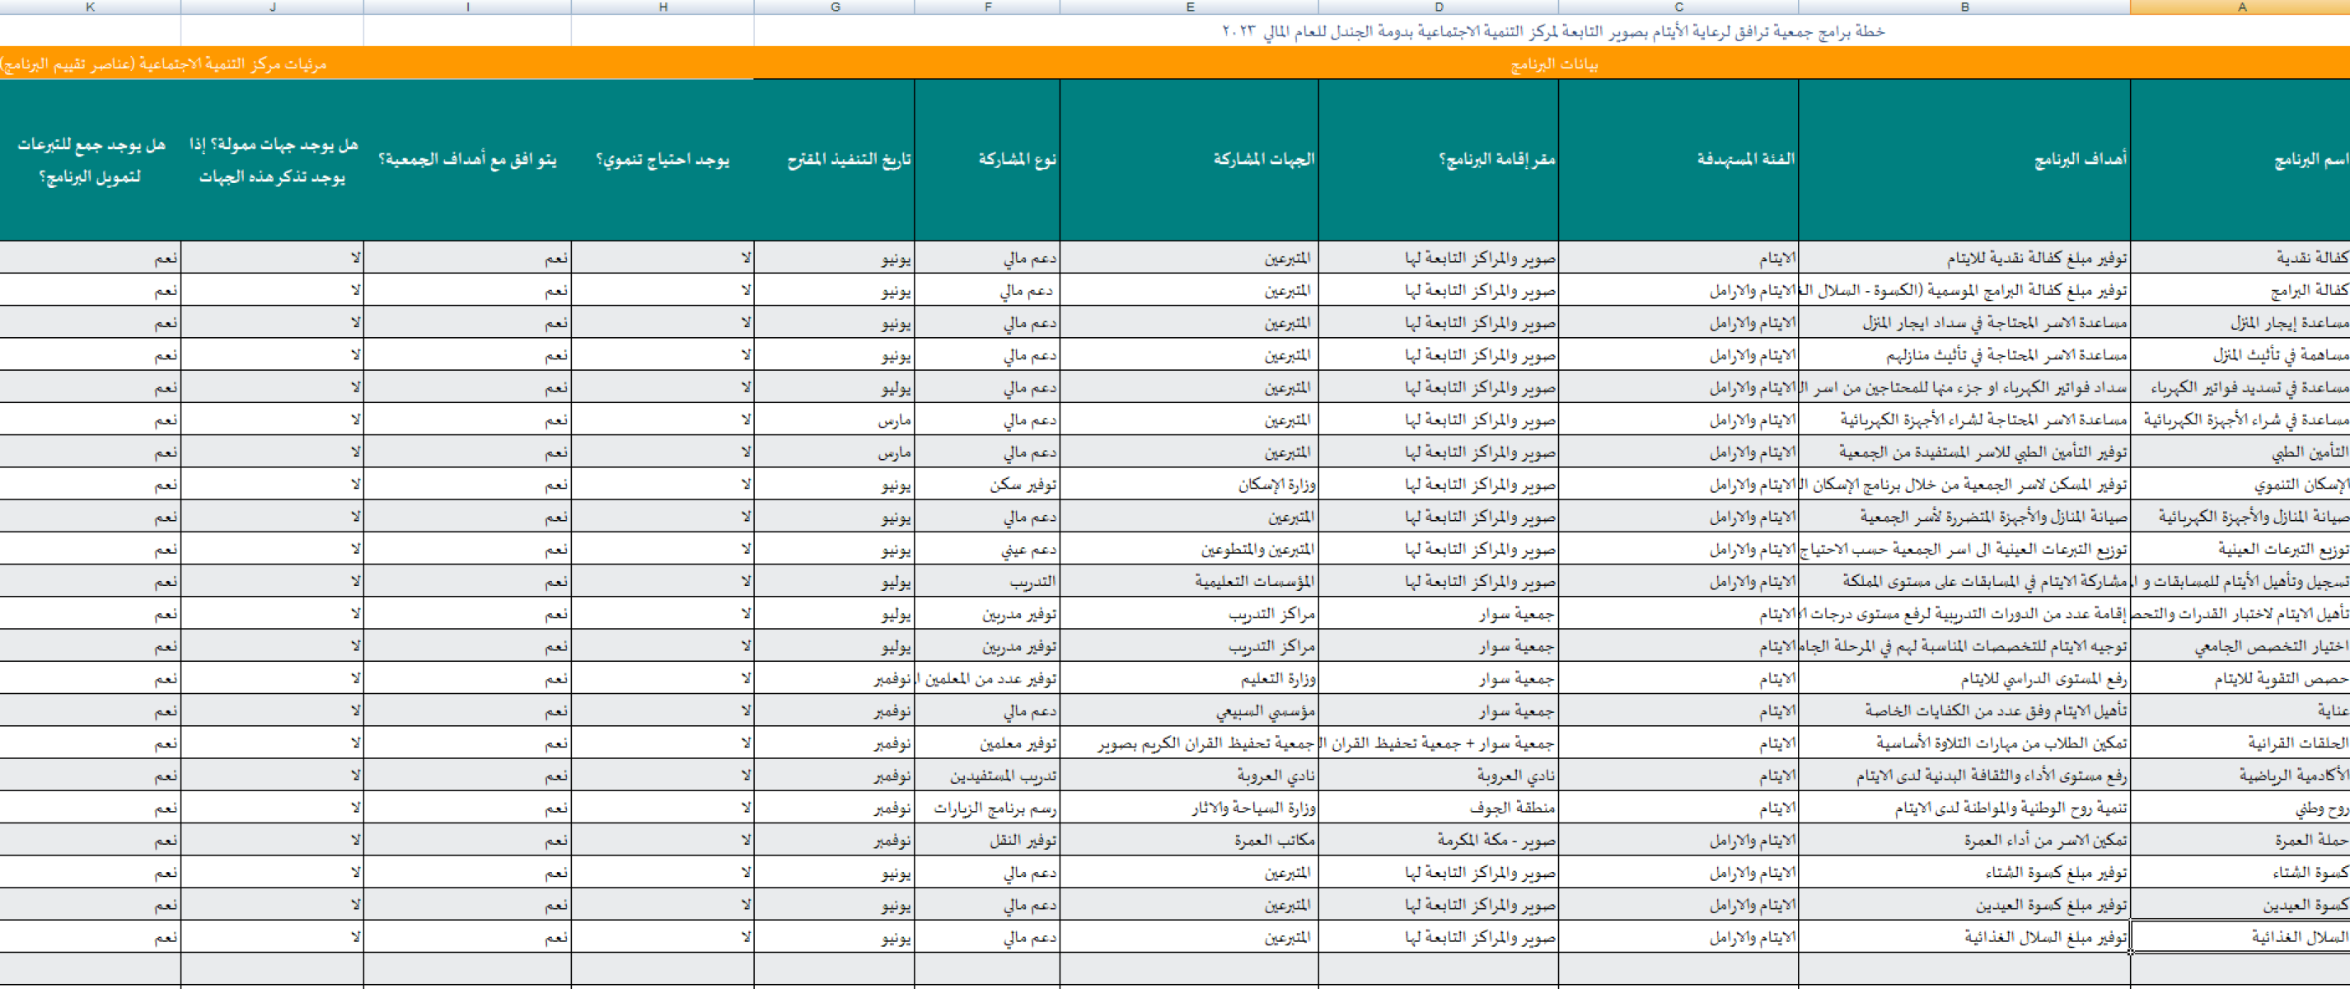Select the 'يتوافق مع أهداف الجمعية؟' header cell

point(468,160)
